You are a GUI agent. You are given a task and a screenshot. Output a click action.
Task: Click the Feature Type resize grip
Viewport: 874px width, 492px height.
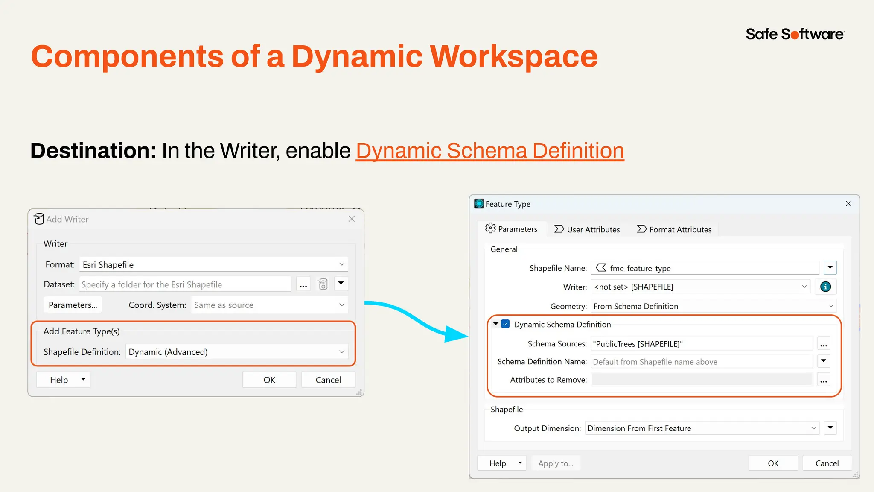[855, 474]
